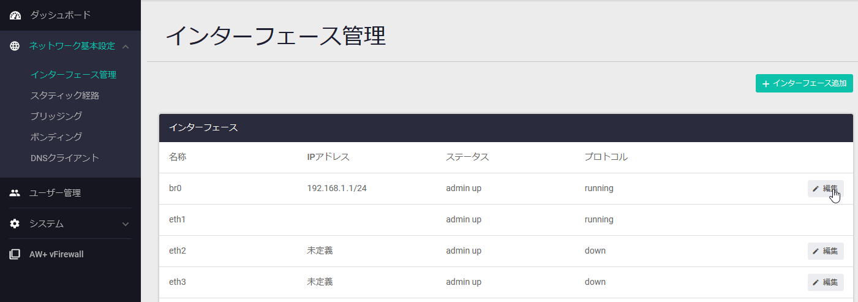Click the br0 IP address 192.168.1.1/24
858x302 pixels.
337,189
